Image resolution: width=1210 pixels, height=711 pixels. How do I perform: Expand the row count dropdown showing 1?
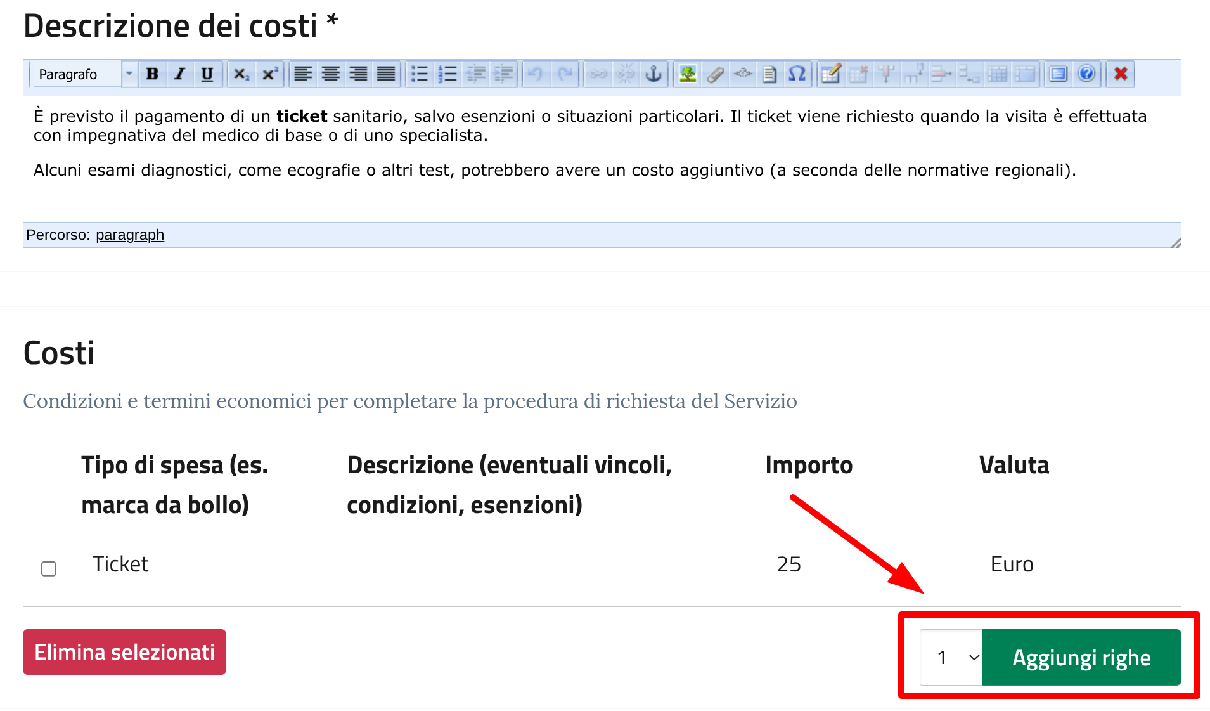click(x=951, y=658)
